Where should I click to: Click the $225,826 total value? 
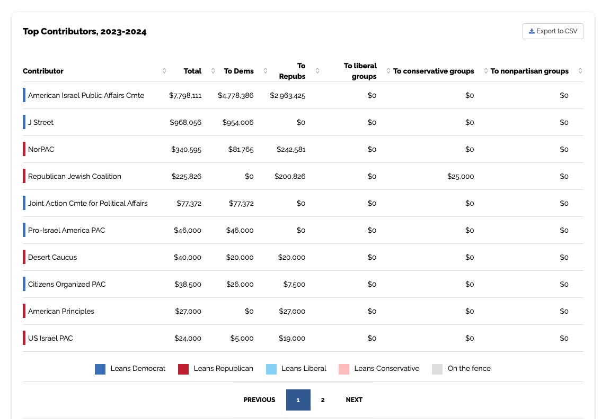[187, 176]
